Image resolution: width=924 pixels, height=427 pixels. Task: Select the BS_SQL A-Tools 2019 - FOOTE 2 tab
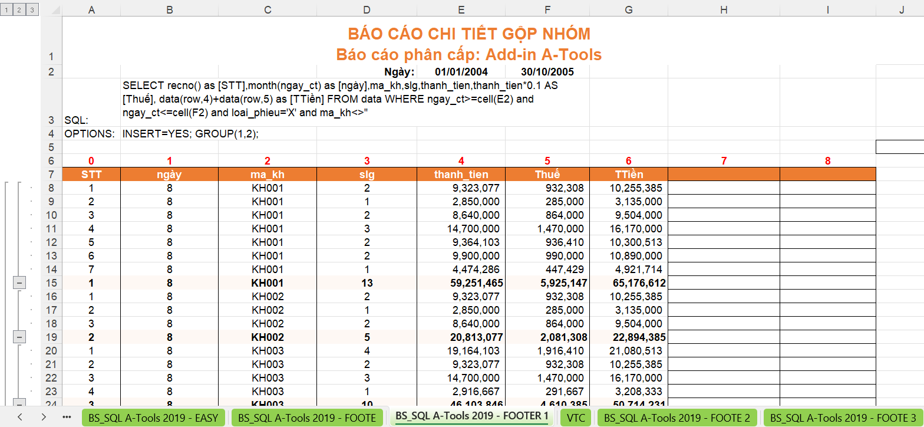pos(676,418)
